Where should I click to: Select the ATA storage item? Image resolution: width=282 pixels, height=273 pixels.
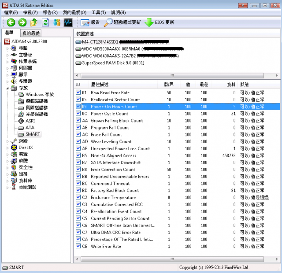(x=26, y=128)
